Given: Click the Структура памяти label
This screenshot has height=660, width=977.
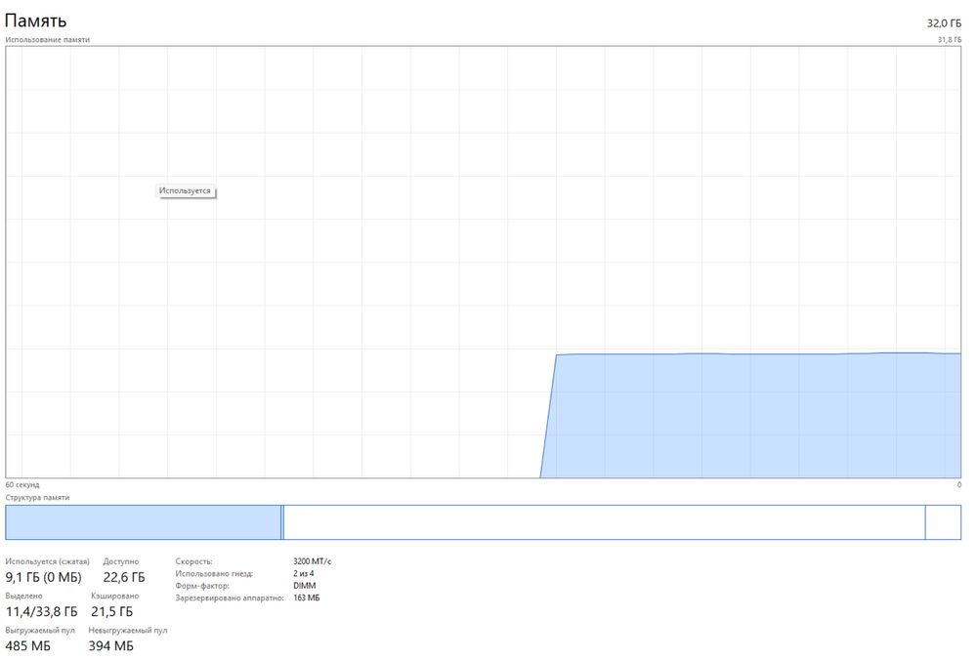Looking at the screenshot, I should (x=37, y=498).
